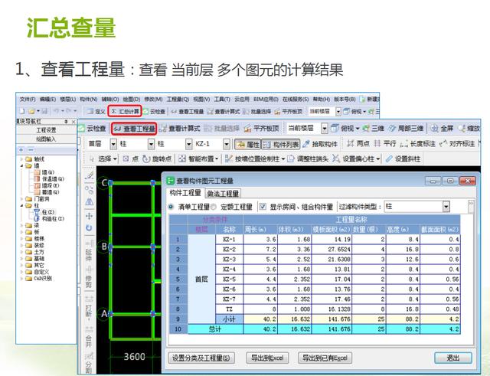Select the 两点 axis tool
The height and width of the screenshot is (376, 490).
358,144
